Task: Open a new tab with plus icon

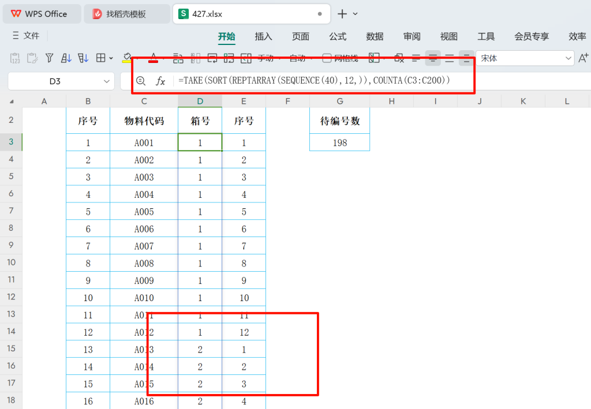Action: coord(342,14)
